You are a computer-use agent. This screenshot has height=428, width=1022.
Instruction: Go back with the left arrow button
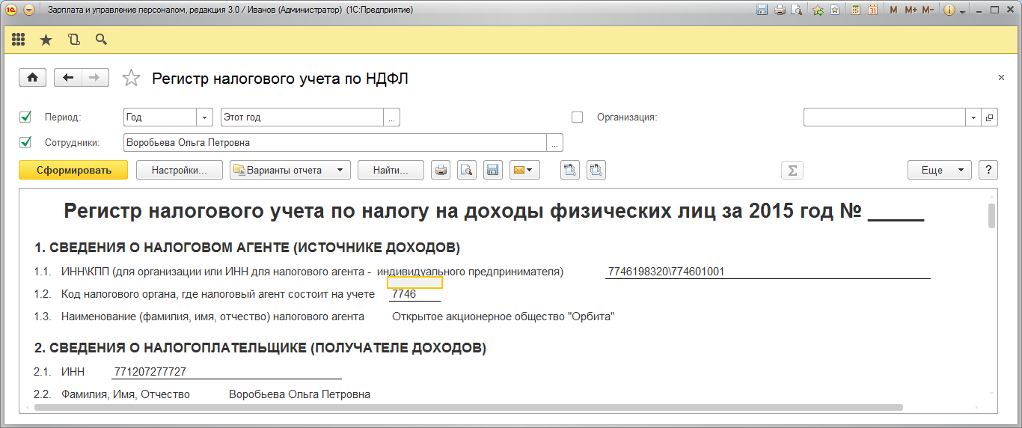(x=68, y=78)
